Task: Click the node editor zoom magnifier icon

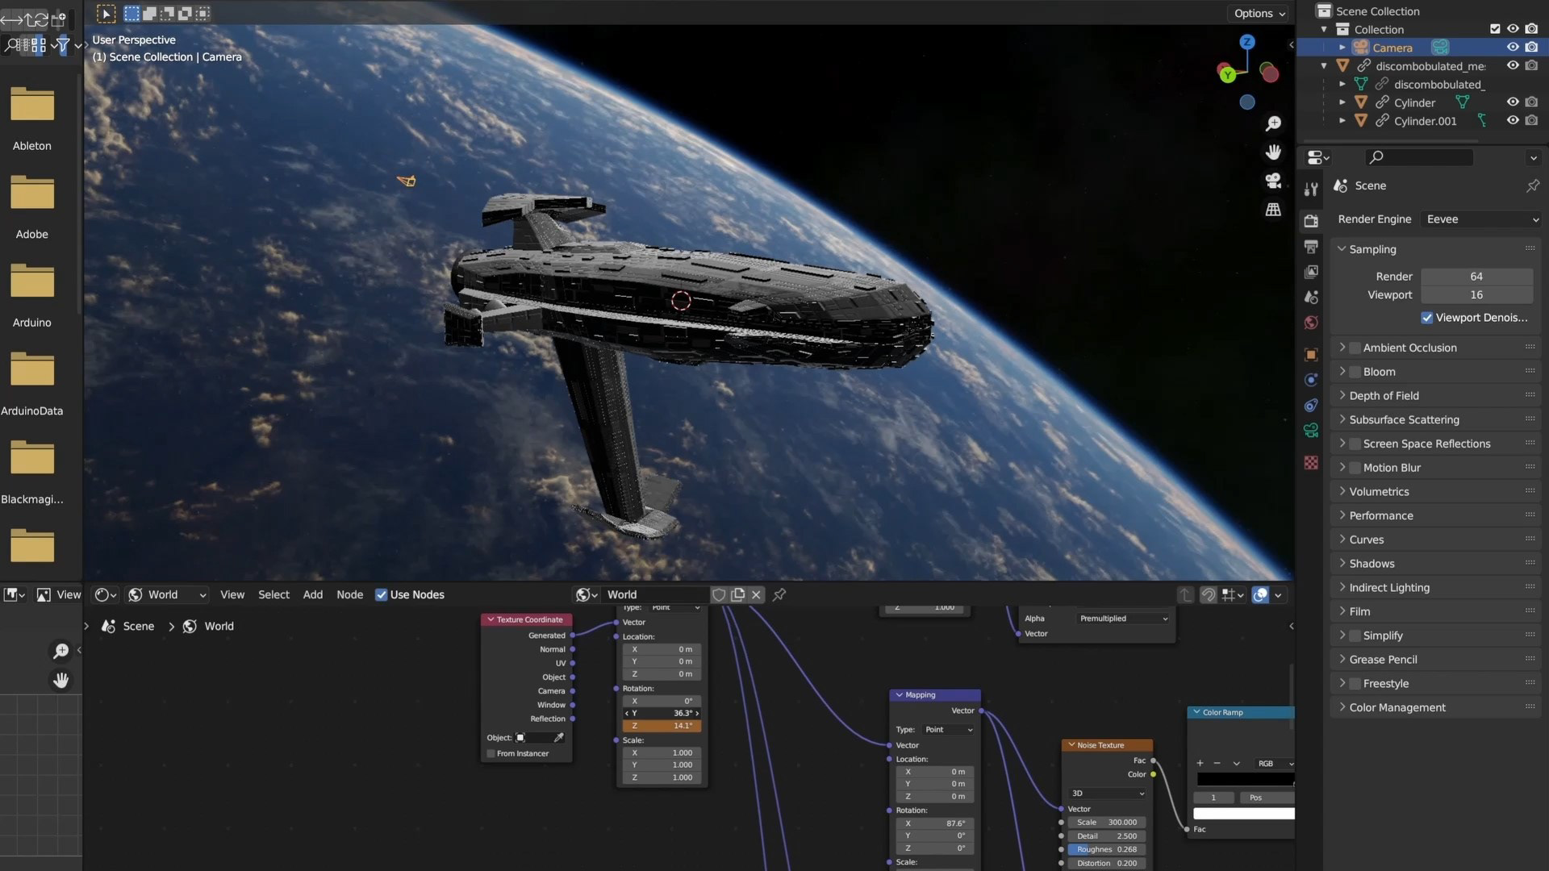Action: pos(61,651)
